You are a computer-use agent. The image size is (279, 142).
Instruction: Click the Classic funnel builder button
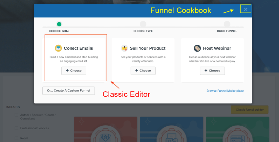250,110
